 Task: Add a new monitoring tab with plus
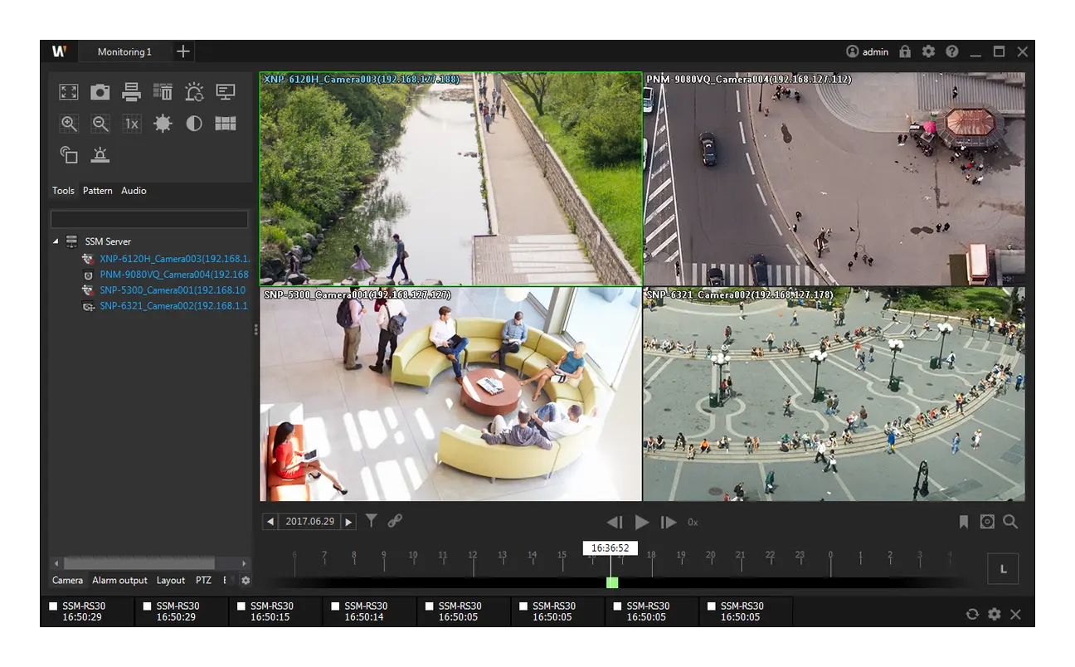[x=183, y=51]
